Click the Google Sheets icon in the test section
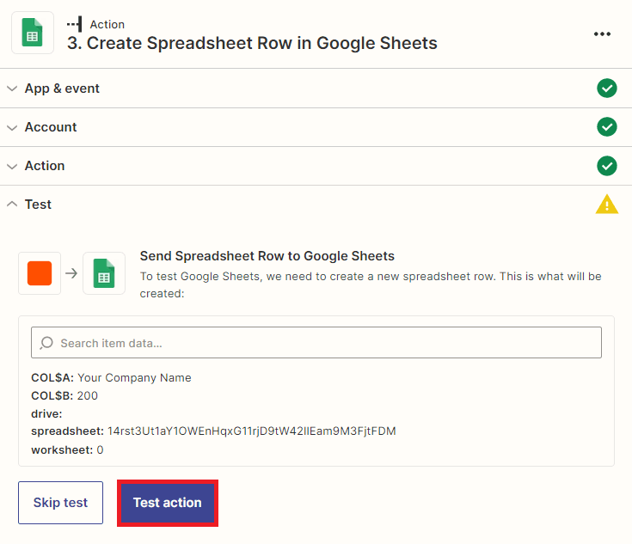Screen dimensions: 632x544 click(104, 273)
